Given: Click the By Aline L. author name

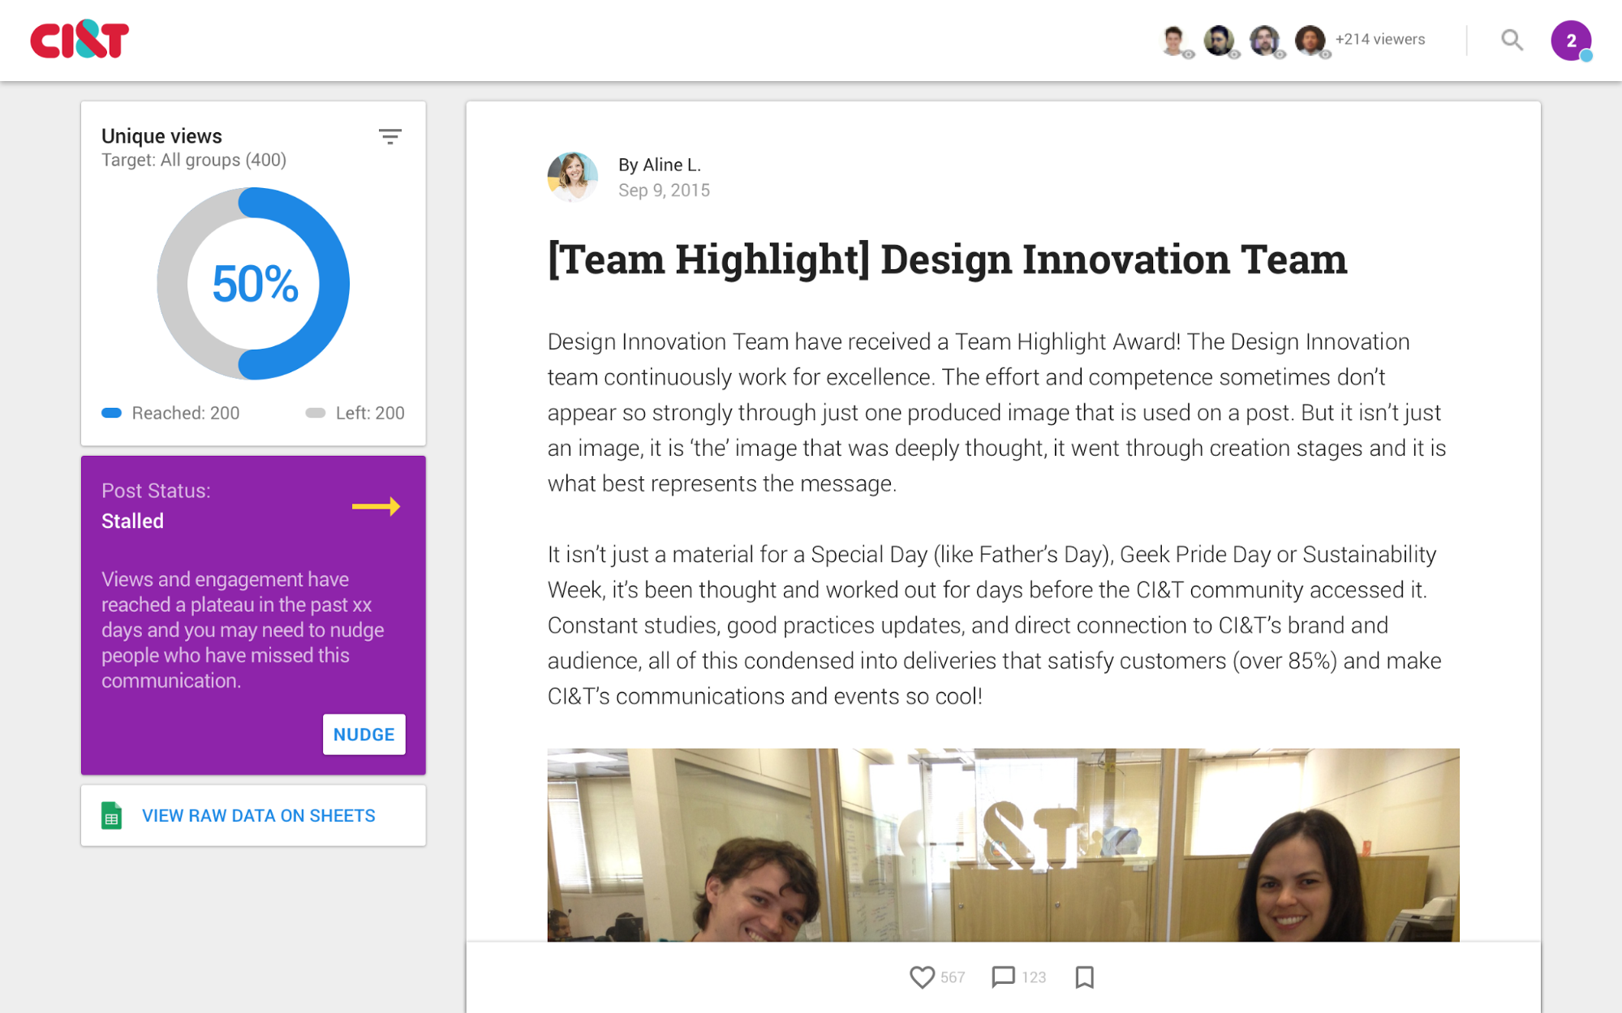Looking at the screenshot, I should [659, 165].
